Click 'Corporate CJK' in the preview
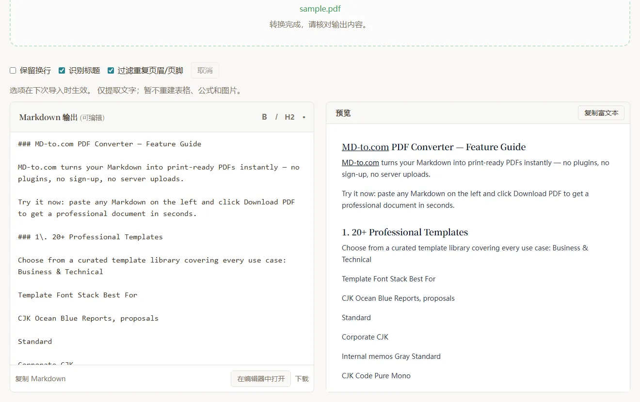This screenshot has height=402, width=640. 365,337
